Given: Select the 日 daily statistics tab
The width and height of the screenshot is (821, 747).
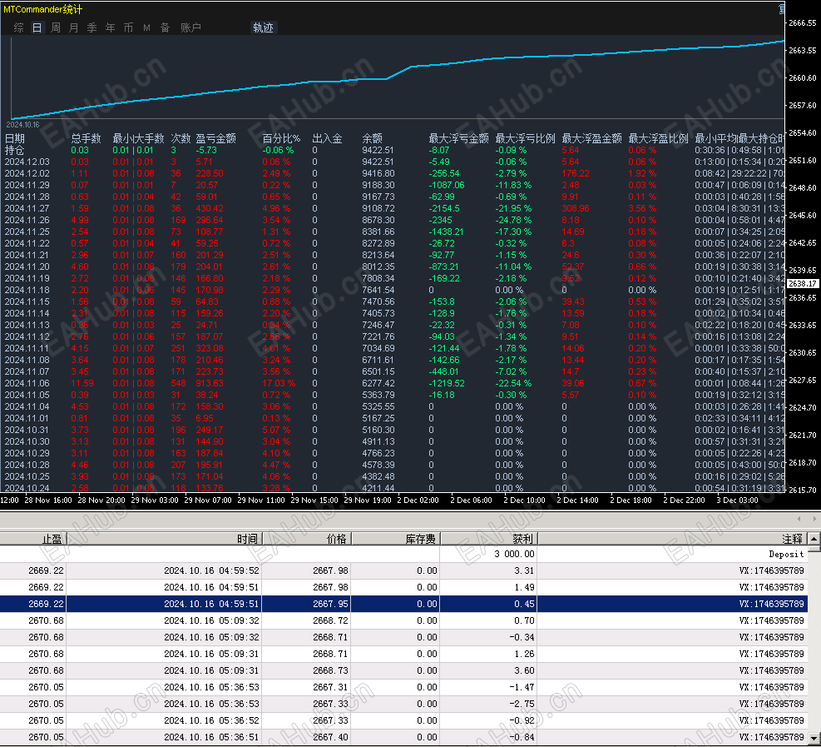Looking at the screenshot, I should point(37,27).
